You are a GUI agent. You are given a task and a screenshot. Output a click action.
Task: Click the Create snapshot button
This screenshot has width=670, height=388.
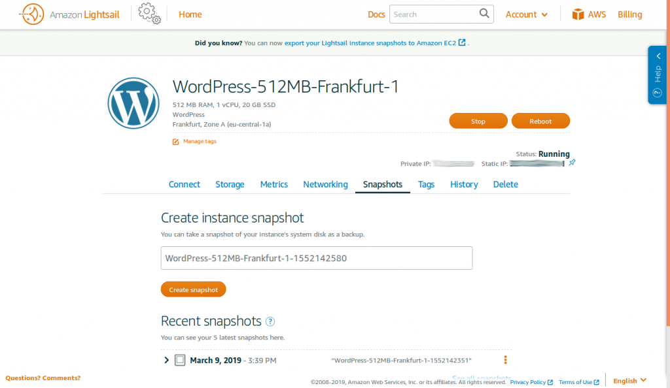point(194,289)
